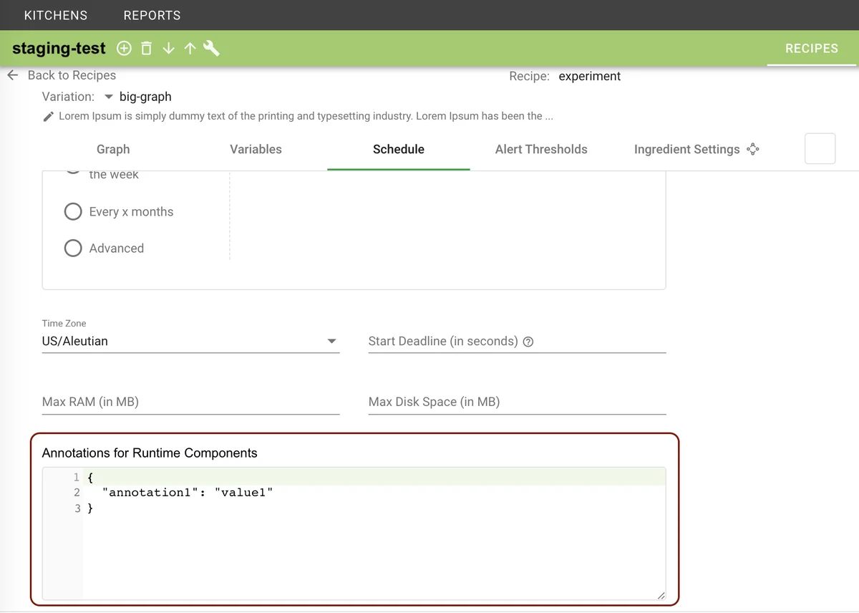Image resolution: width=859 pixels, height=613 pixels.
Task: Click KITCHENS in the top navigation
Action: coord(56,15)
